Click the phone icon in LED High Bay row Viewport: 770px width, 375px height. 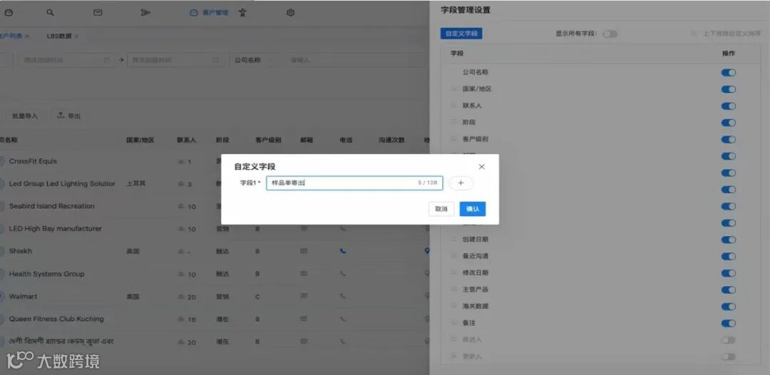[343, 228]
